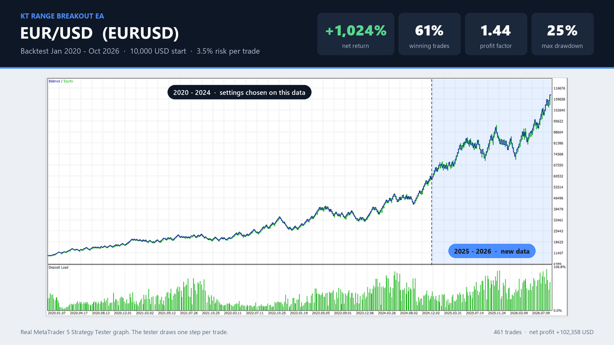Click the 2022.03.11 date label
Image resolution: width=614 pixels, height=345 pixels.
pyautogui.click(x=233, y=313)
